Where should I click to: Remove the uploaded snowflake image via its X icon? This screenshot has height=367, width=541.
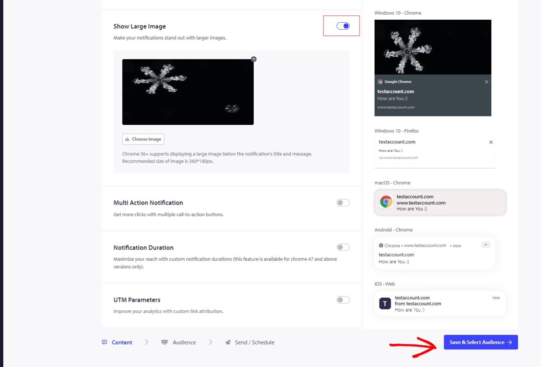[x=253, y=59]
